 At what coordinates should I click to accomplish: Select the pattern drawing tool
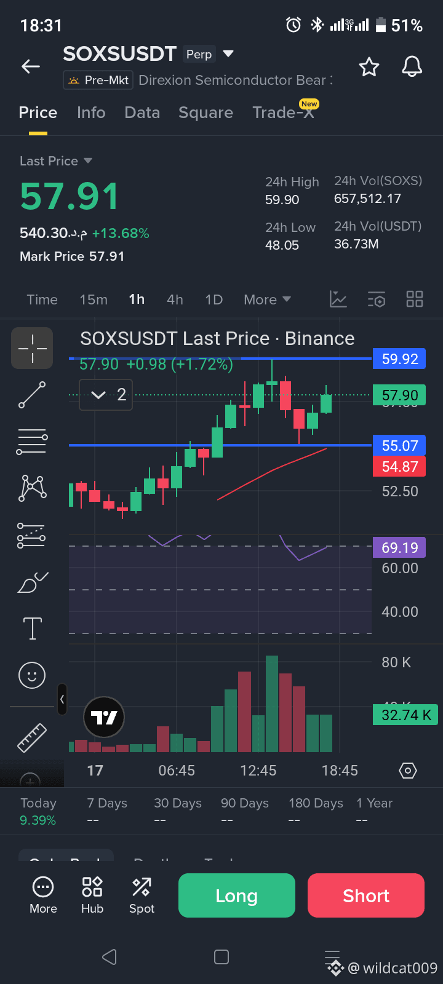[x=32, y=488]
